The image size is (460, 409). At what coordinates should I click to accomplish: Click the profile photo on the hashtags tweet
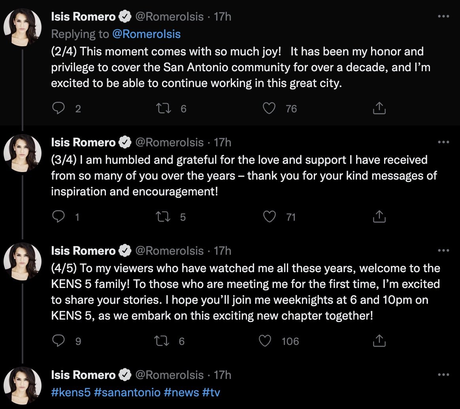pyautogui.click(x=23, y=386)
